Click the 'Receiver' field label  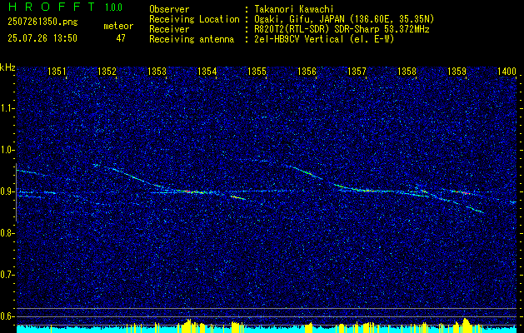point(169,29)
